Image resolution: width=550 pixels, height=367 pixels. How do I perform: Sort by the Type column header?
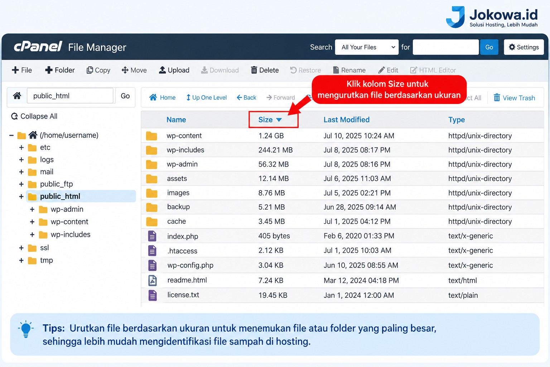pyautogui.click(x=457, y=120)
